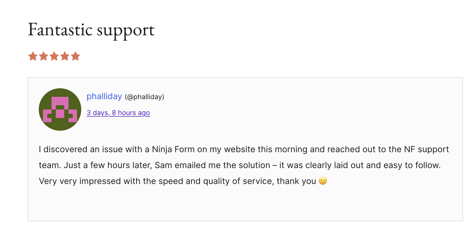Click the second rating star

[44, 56]
